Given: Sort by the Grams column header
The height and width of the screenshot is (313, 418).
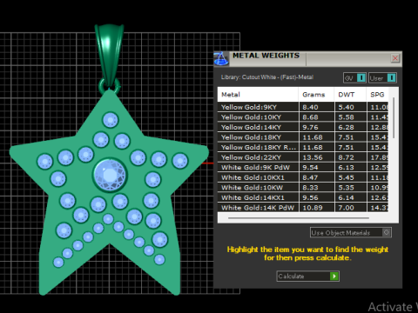Looking at the screenshot, I should (316, 95).
